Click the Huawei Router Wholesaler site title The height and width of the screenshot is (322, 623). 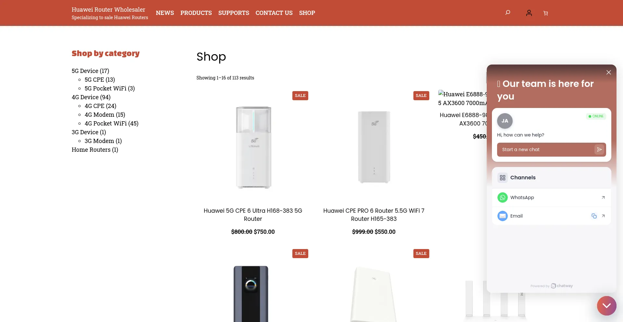click(108, 9)
